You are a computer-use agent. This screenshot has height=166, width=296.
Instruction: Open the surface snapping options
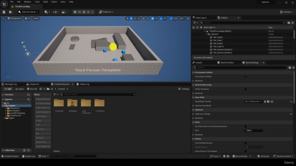click(148, 18)
